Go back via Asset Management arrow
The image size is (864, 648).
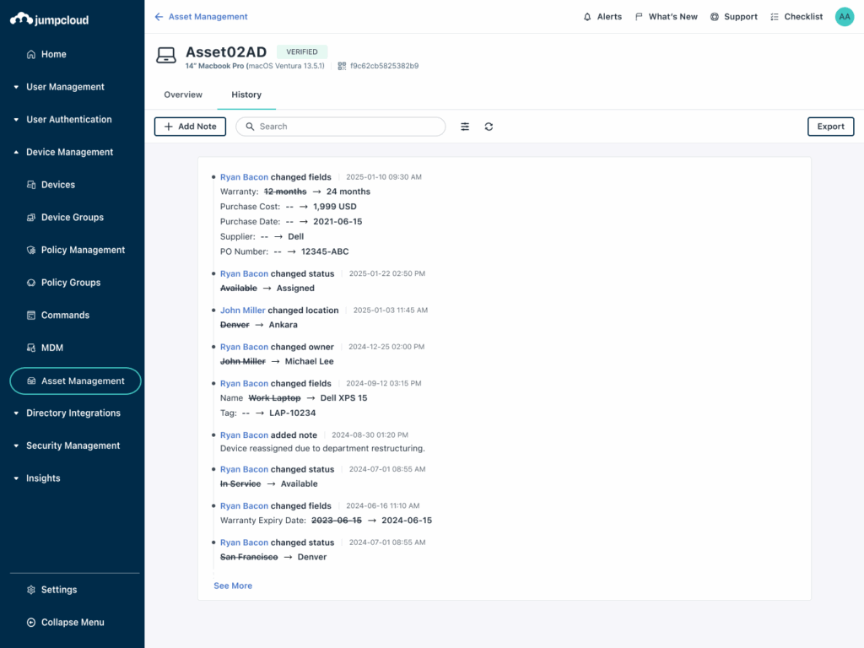(x=159, y=17)
